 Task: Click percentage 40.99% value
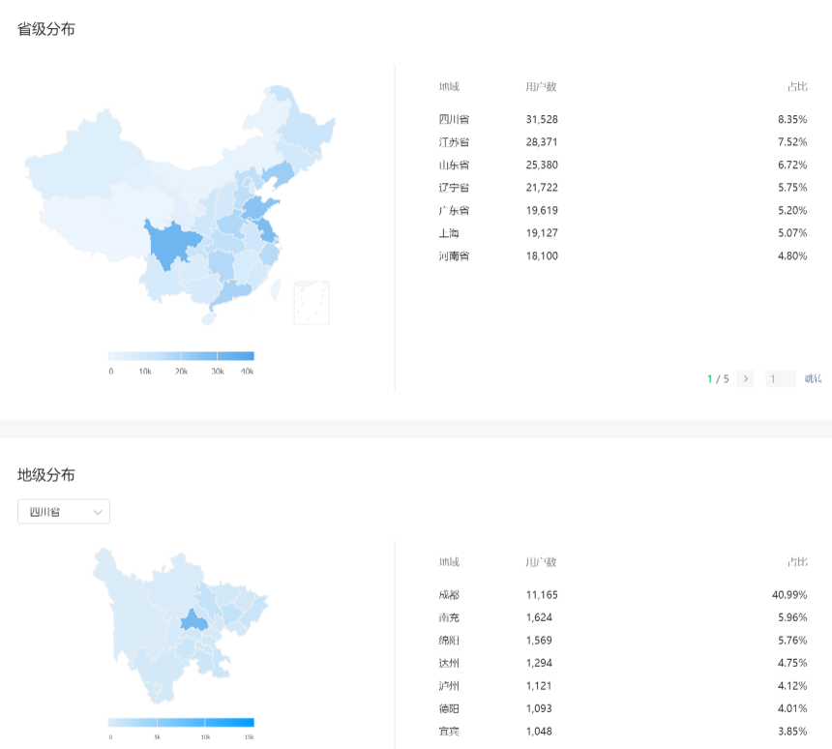[x=789, y=595]
